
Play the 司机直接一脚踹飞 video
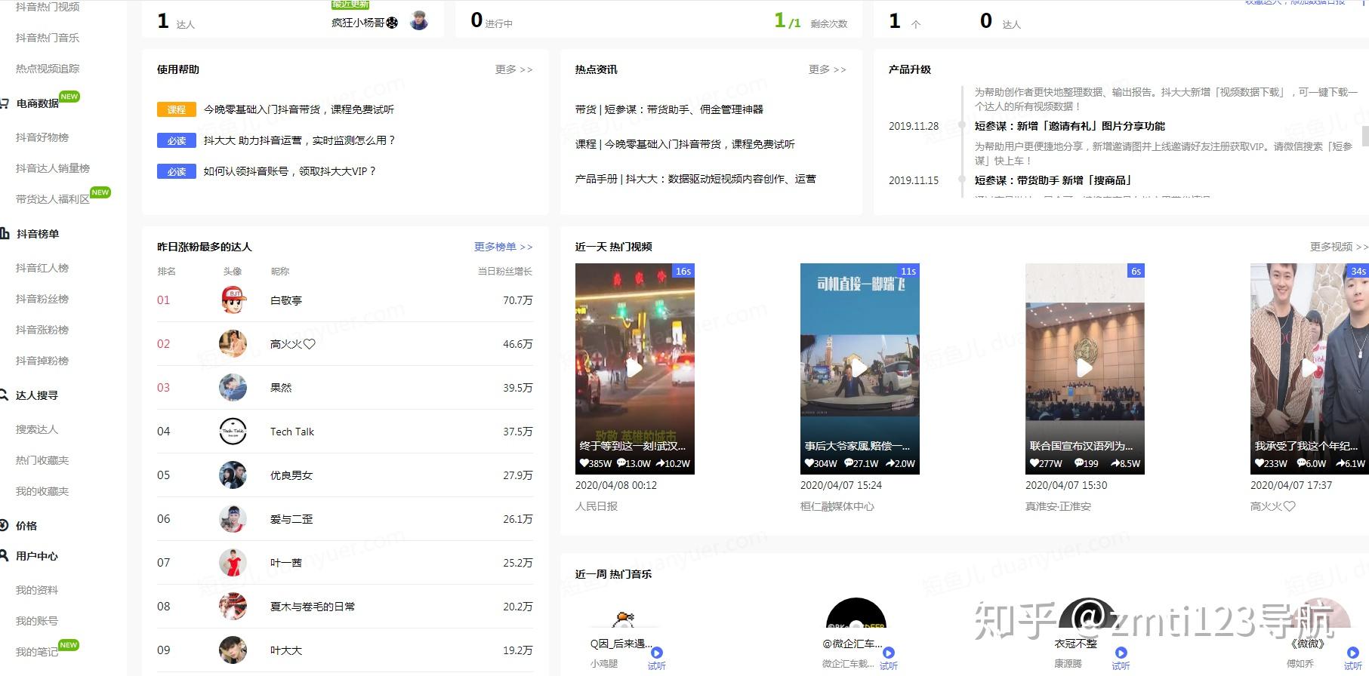[859, 368]
